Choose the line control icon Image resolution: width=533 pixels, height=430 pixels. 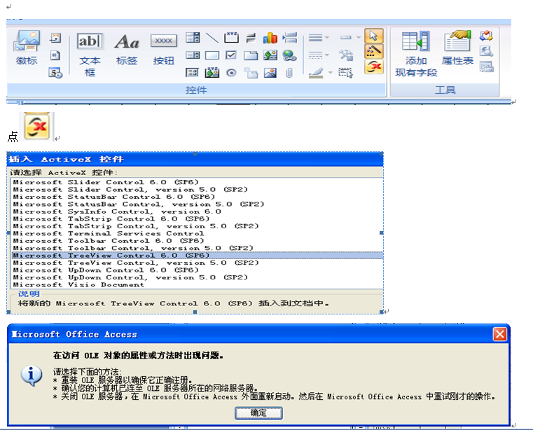212,37
